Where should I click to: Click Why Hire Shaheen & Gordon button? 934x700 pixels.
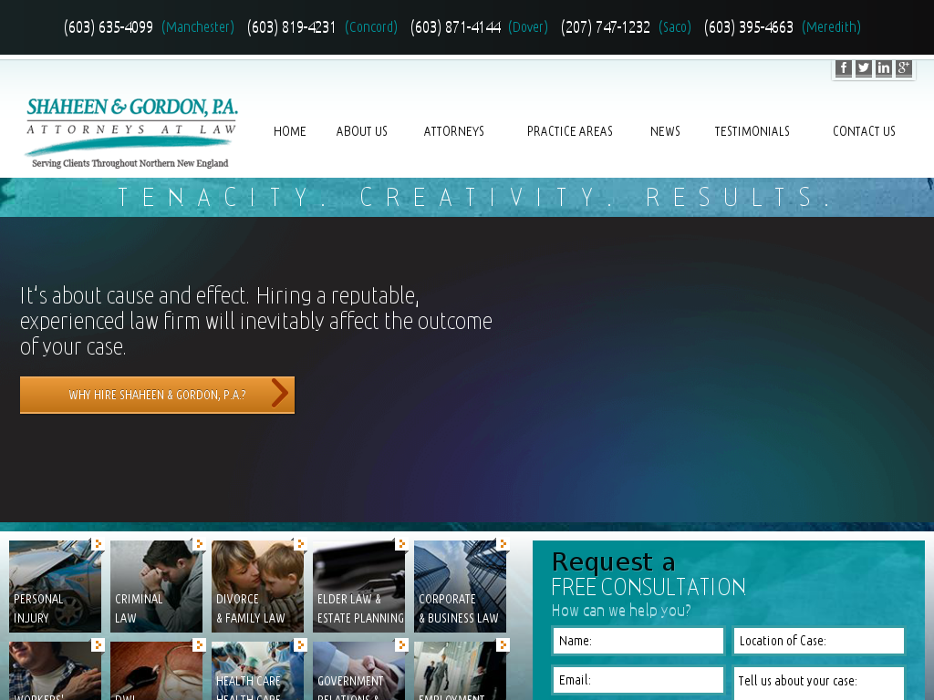157,395
